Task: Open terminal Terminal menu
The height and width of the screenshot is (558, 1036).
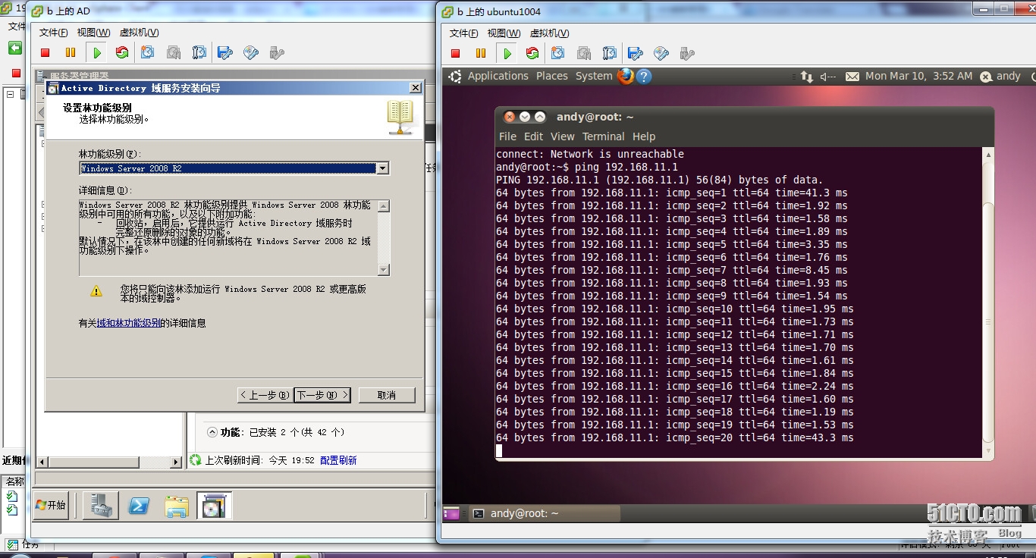Action: (604, 136)
